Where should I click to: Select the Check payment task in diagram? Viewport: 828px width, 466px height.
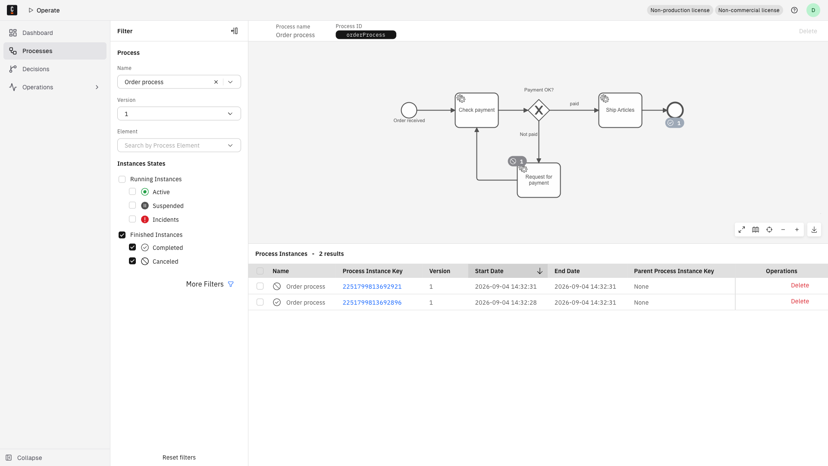coord(477,110)
